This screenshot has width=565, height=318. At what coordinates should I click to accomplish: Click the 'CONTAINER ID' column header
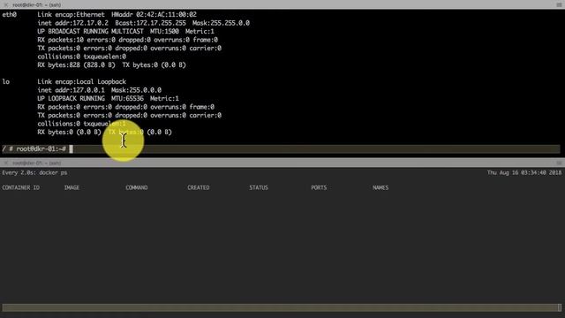click(21, 187)
